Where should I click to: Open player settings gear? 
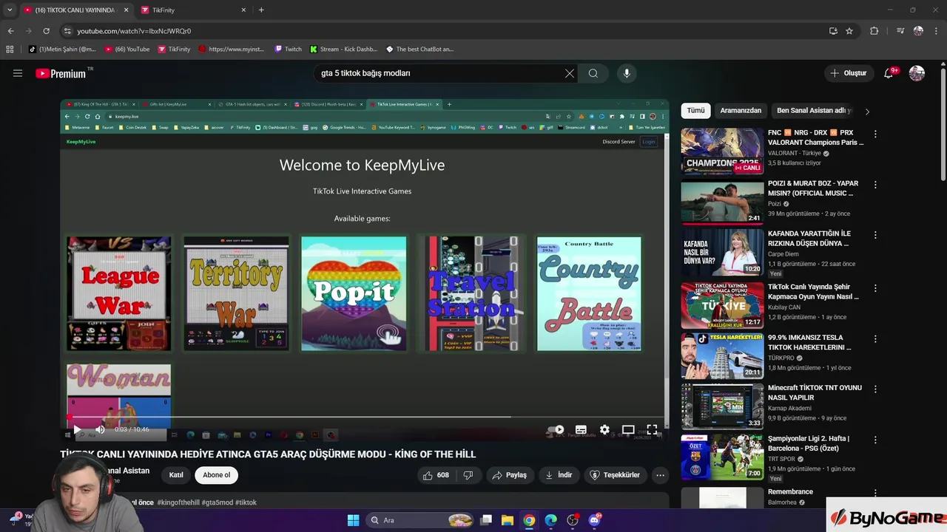click(604, 429)
